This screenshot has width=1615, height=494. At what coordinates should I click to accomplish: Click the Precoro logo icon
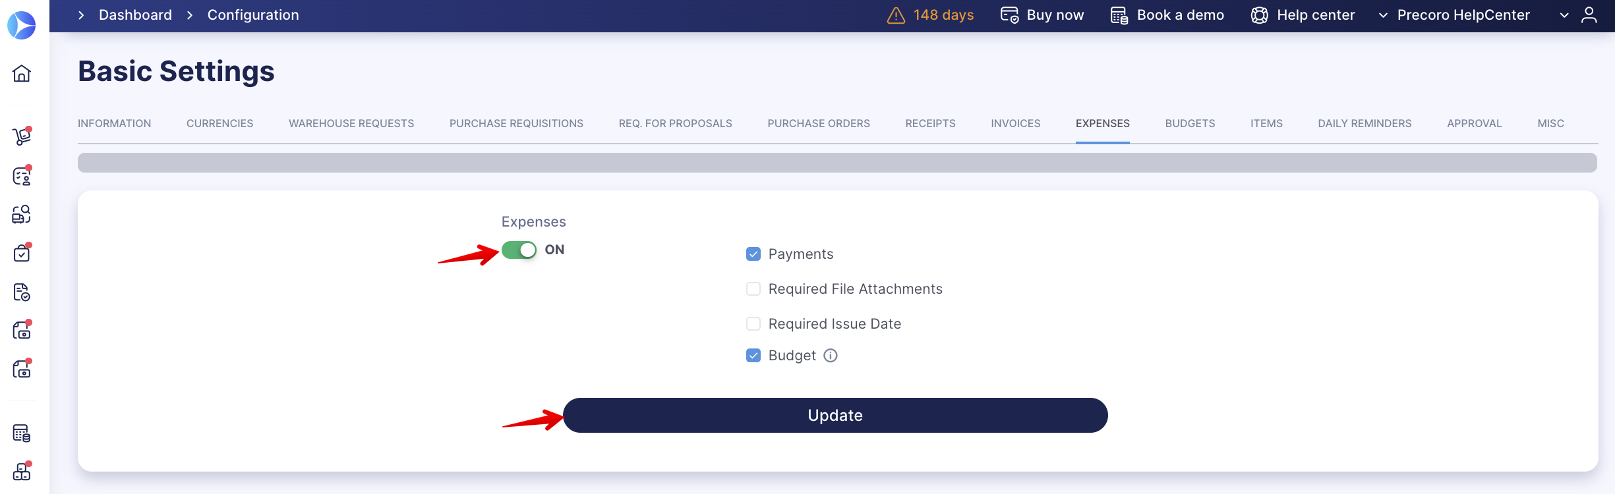click(22, 25)
